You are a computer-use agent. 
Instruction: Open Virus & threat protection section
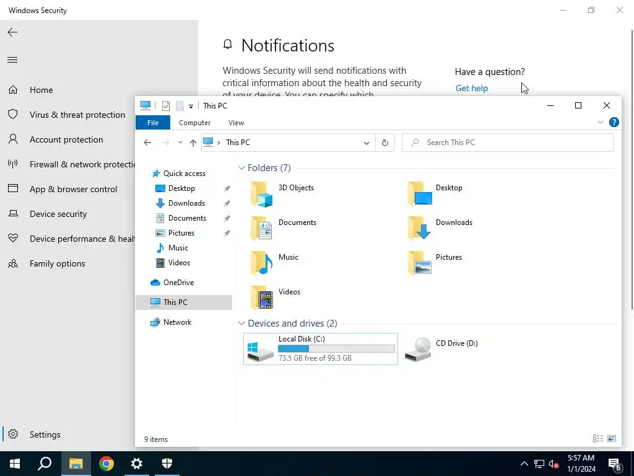tap(67, 115)
